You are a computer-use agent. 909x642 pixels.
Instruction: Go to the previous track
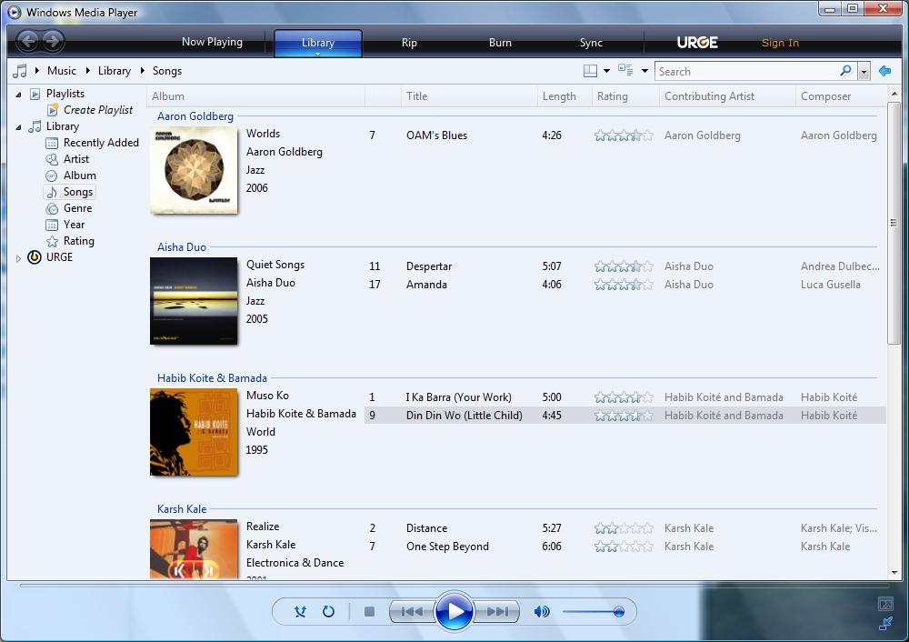[412, 612]
